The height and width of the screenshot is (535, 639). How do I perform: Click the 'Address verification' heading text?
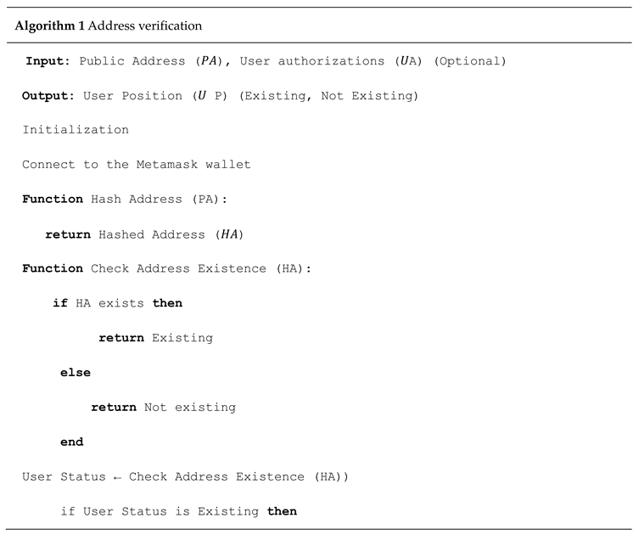click(x=145, y=25)
